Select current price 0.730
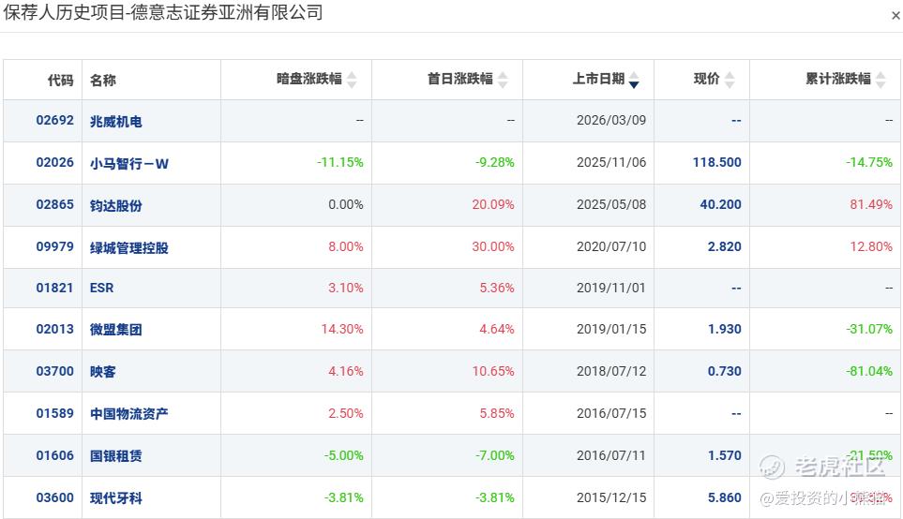 (725, 371)
